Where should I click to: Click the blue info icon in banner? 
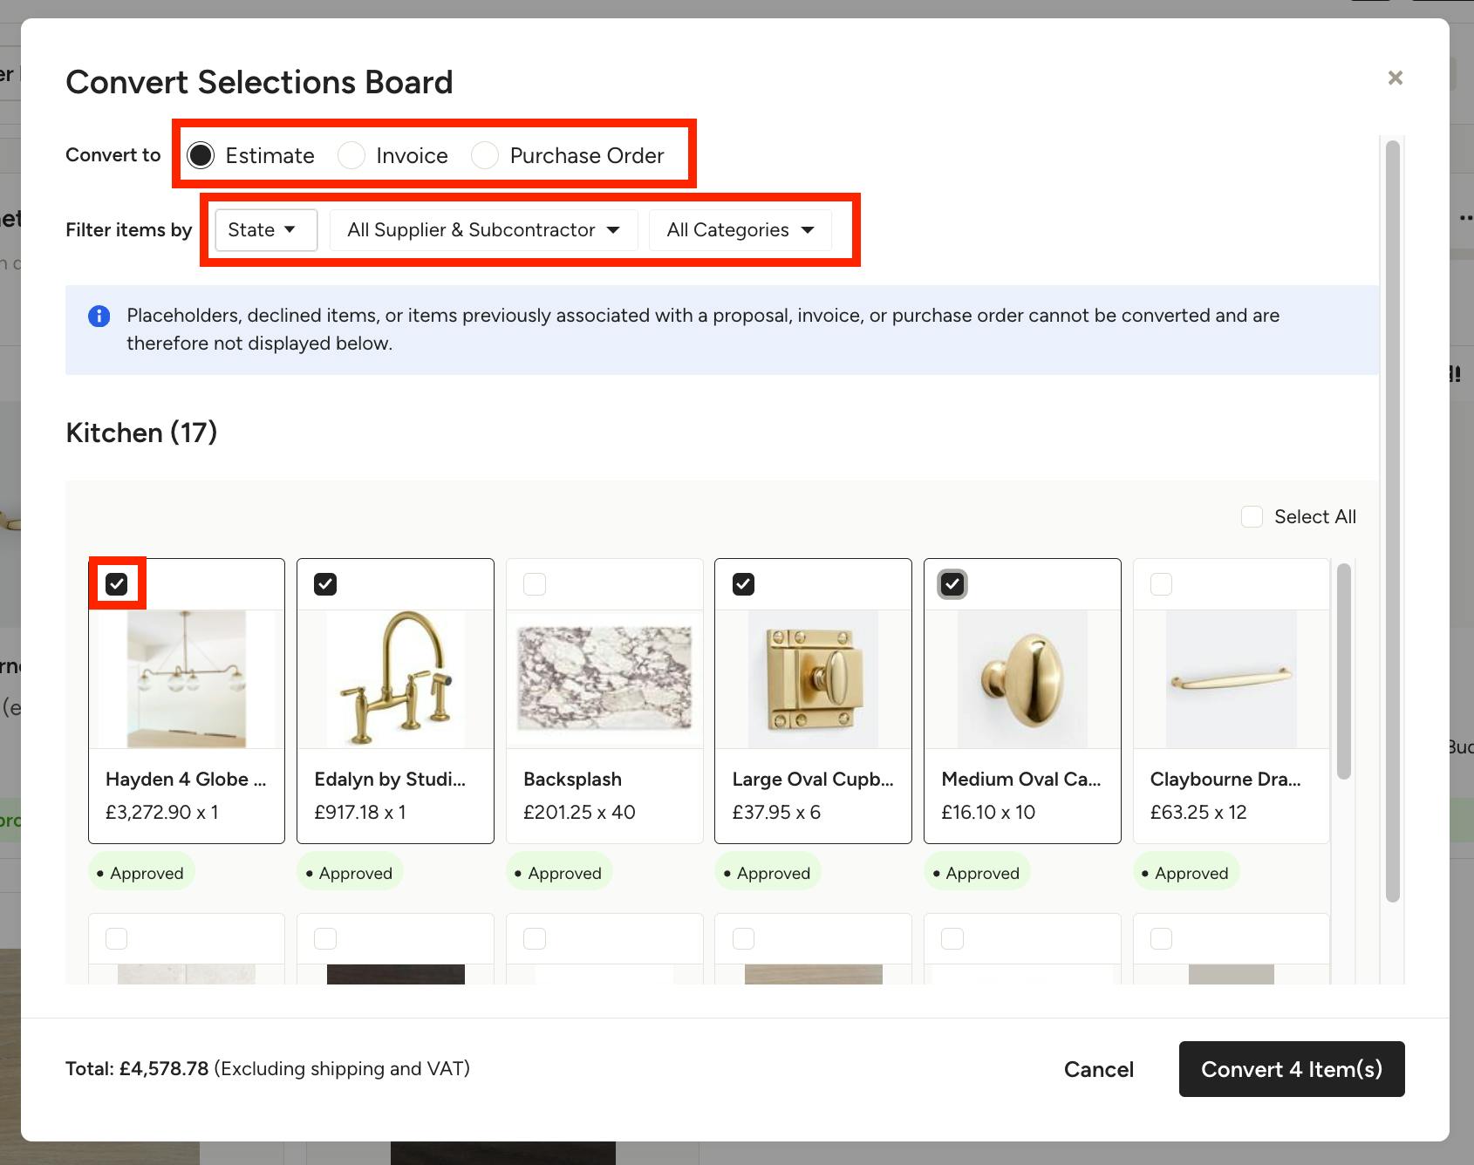tap(99, 316)
